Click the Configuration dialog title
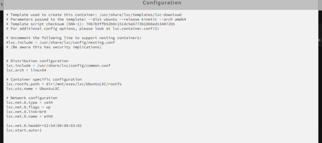This screenshot has width=322, height=143. click(162, 3)
